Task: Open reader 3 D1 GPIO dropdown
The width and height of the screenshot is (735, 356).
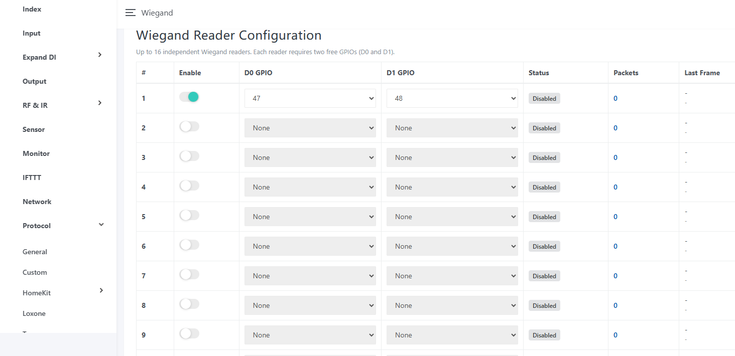Action: point(452,157)
